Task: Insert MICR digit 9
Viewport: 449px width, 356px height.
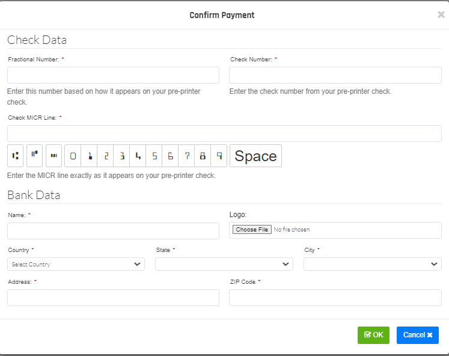Action: coord(219,156)
